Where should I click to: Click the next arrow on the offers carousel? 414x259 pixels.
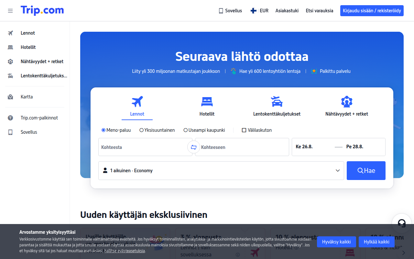403,253
